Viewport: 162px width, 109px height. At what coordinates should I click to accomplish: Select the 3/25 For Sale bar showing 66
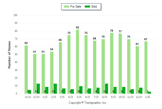point(60,68)
